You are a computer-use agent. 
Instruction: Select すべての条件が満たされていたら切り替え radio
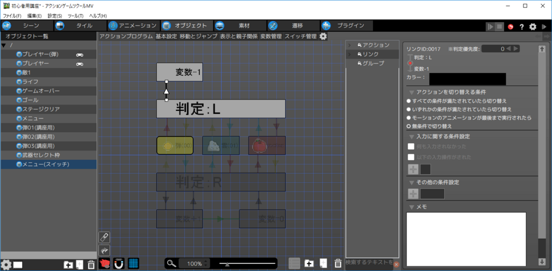409,101
